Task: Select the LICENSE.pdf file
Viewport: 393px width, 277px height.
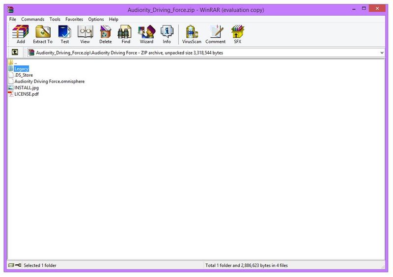Action: [26, 94]
